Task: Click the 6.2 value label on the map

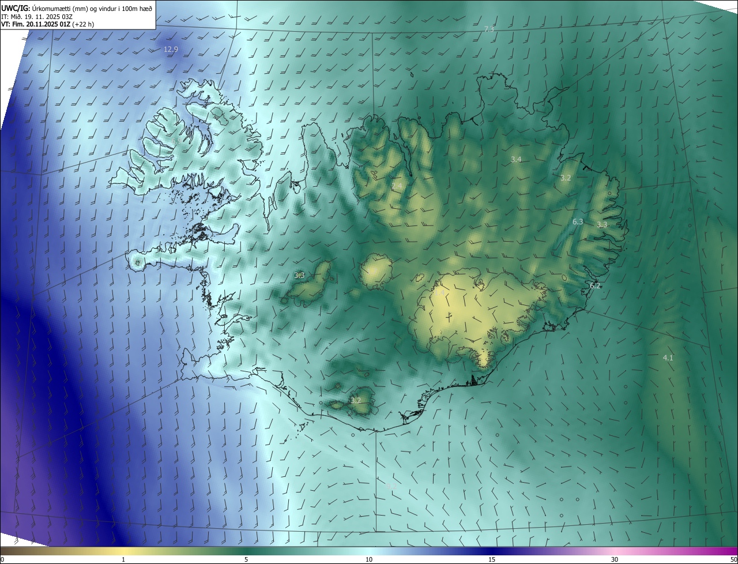Action: pos(595,285)
